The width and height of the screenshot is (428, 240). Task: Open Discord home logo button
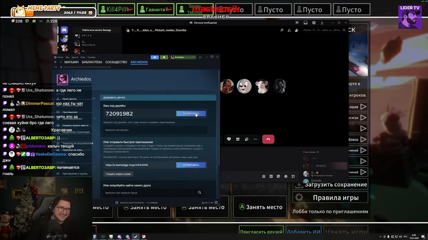[64, 30]
